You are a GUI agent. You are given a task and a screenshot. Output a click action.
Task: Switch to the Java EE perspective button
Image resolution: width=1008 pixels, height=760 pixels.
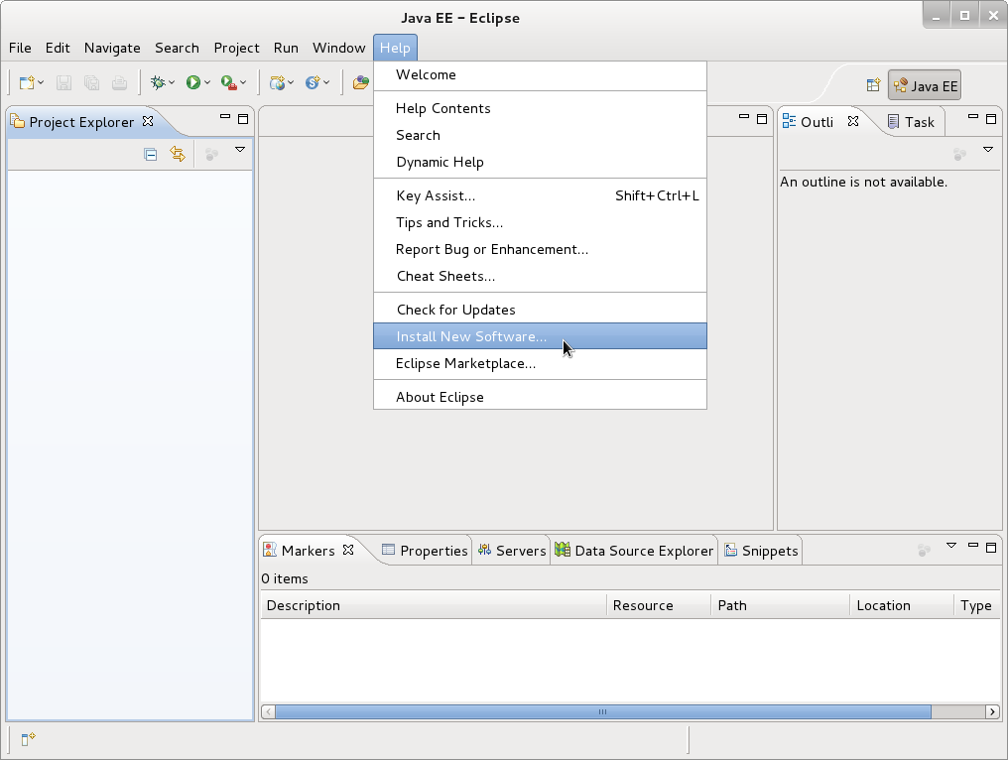tap(924, 85)
